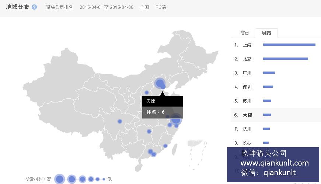Switch to the 省份 tab

pos(245,33)
